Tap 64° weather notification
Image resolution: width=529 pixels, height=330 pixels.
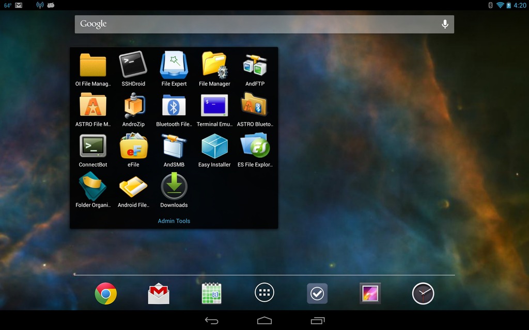pyautogui.click(x=7, y=5)
